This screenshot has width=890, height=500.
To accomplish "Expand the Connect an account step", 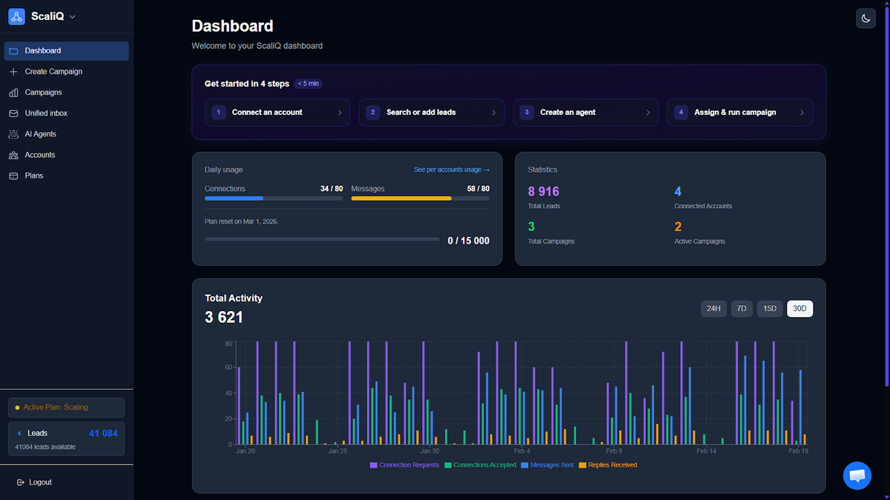I will tap(277, 112).
